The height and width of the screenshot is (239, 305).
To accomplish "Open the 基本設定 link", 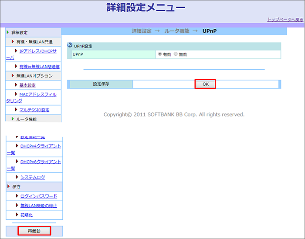I will click(x=27, y=85).
